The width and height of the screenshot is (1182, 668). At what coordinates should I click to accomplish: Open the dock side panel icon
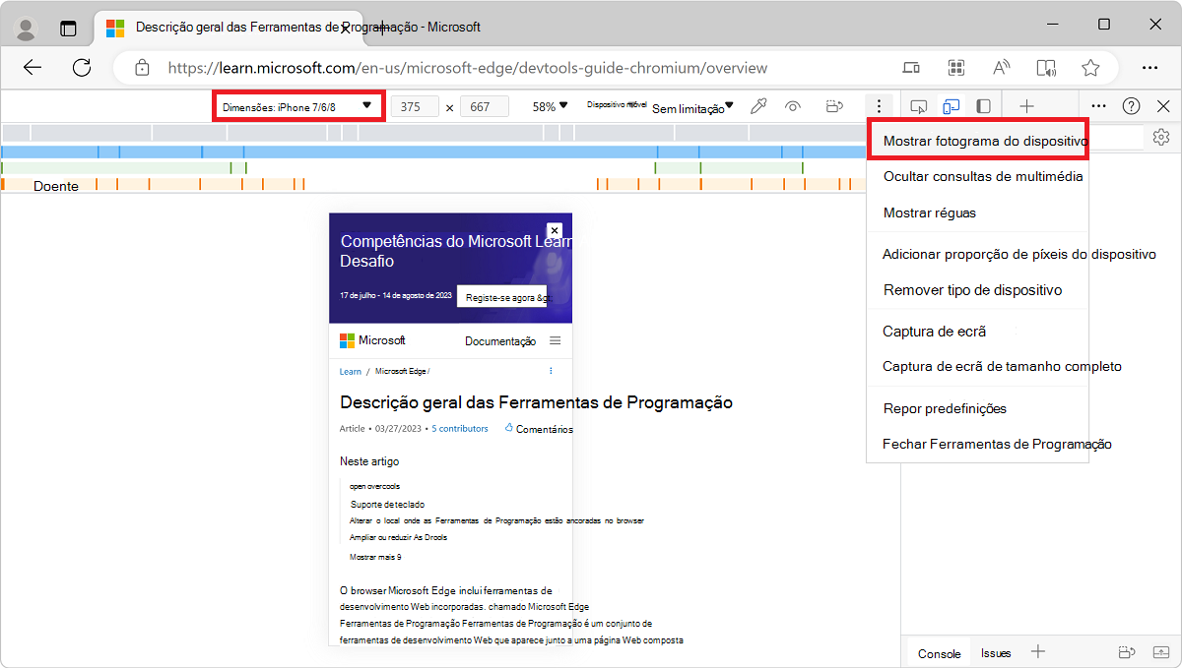point(982,105)
